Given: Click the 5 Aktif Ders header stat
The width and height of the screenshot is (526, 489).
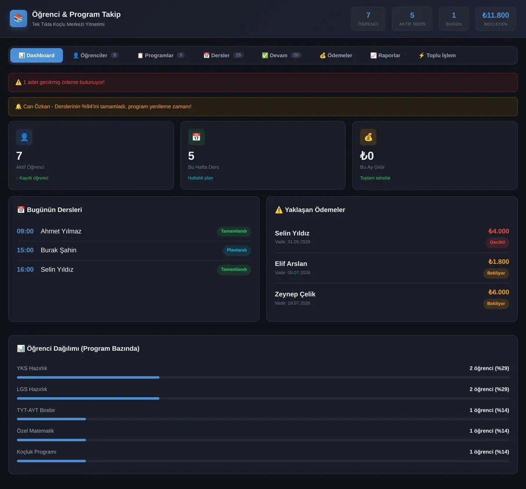Looking at the screenshot, I should (x=412, y=19).
